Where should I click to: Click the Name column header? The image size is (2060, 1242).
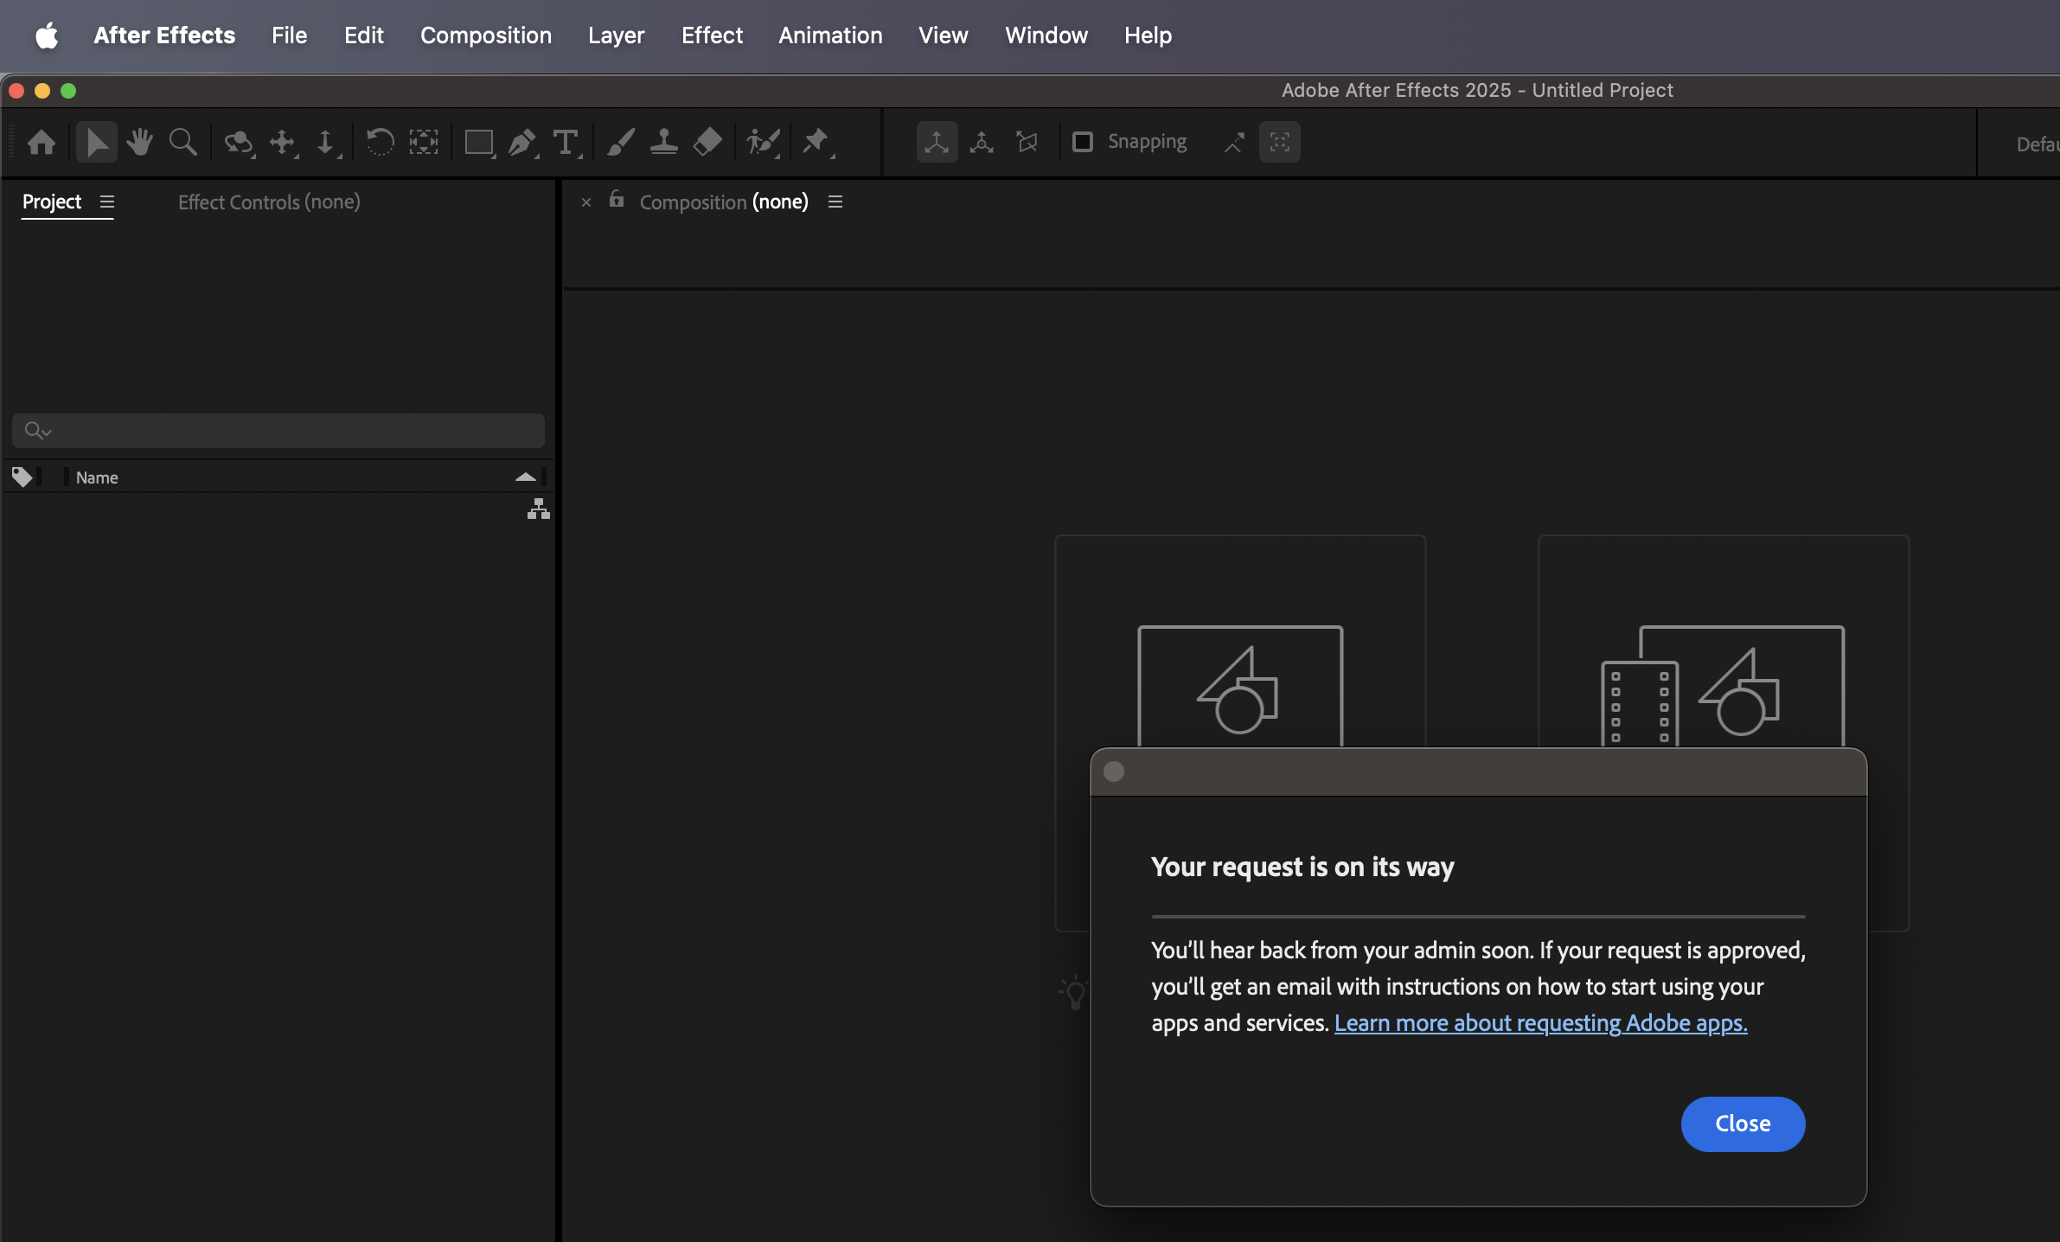coord(97,477)
